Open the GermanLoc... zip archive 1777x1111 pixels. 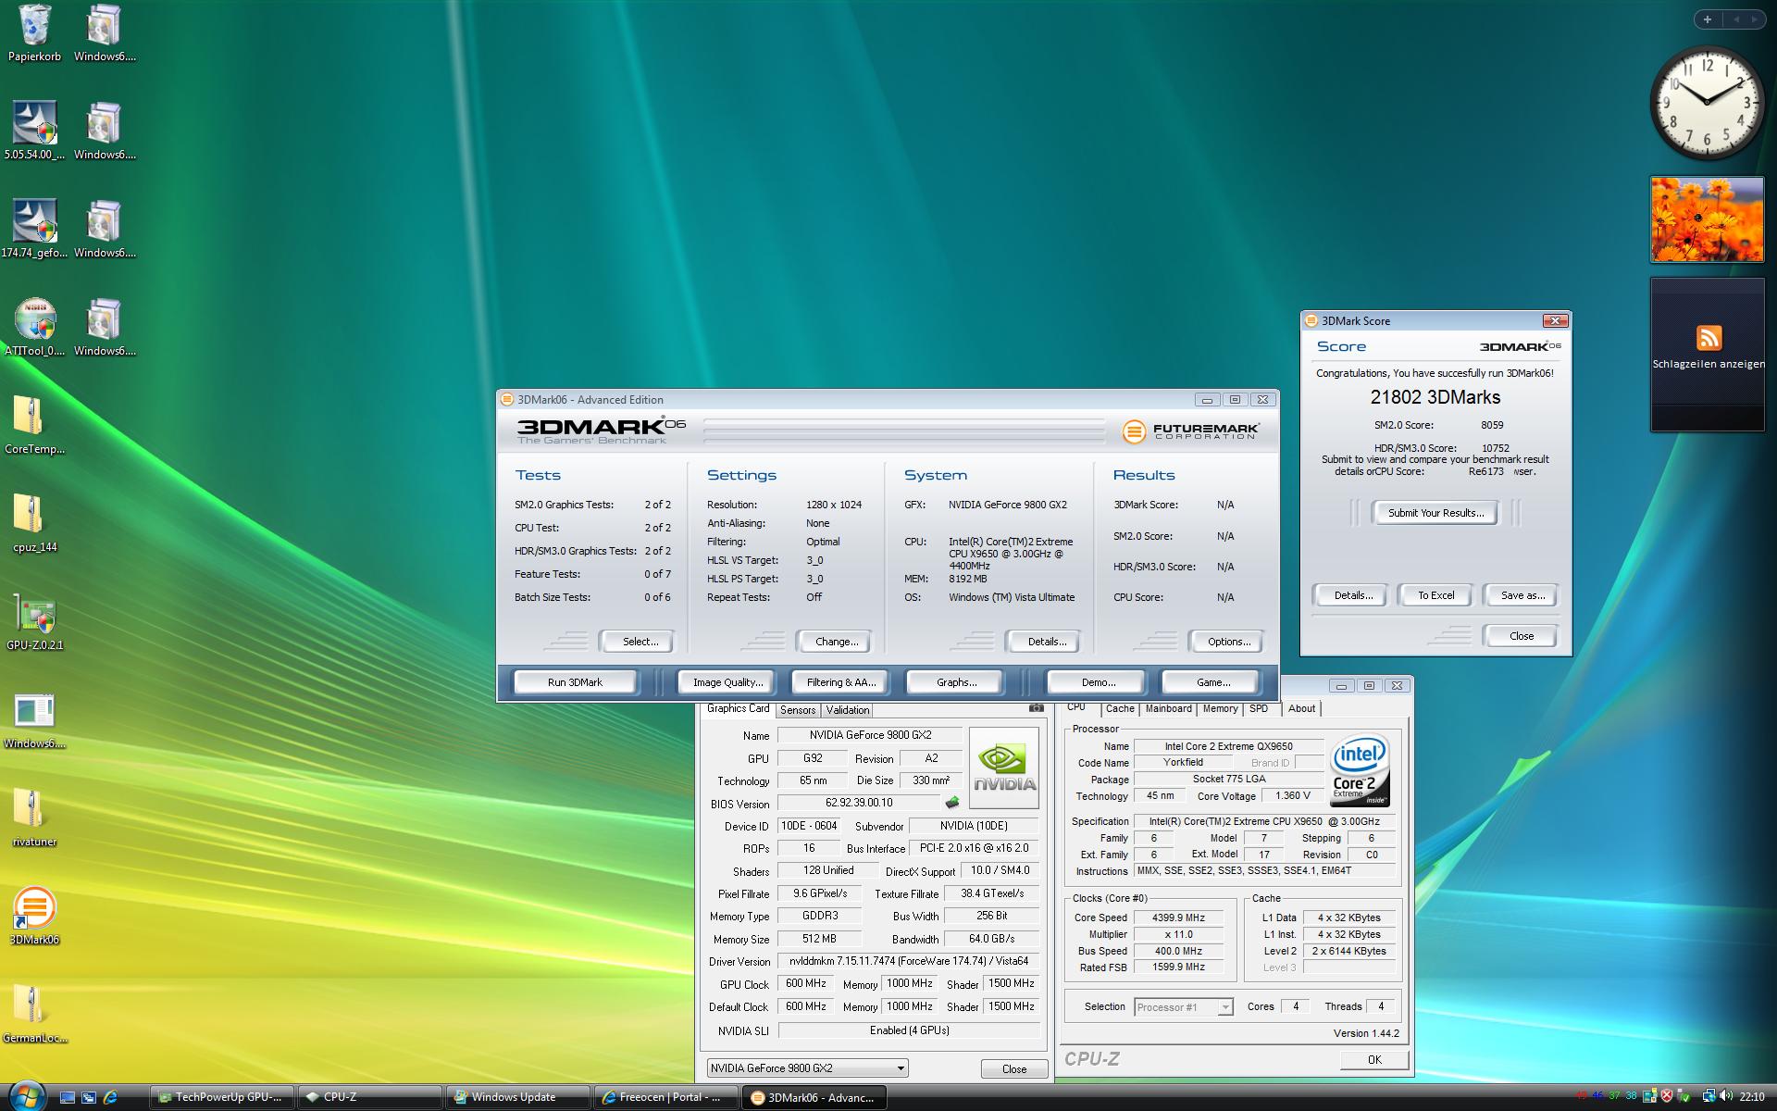tap(34, 1014)
